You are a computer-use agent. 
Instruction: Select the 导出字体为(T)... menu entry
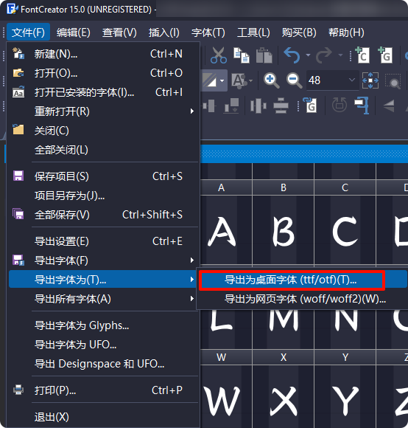pyautogui.click(x=103, y=280)
